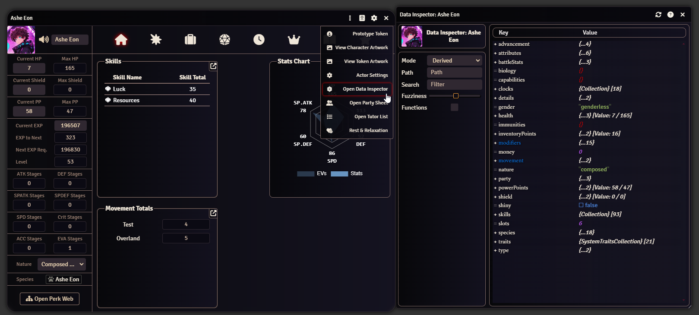Toggle the shiny false checkbox
The height and width of the screenshot is (315, 699).
tap(581, 205)
